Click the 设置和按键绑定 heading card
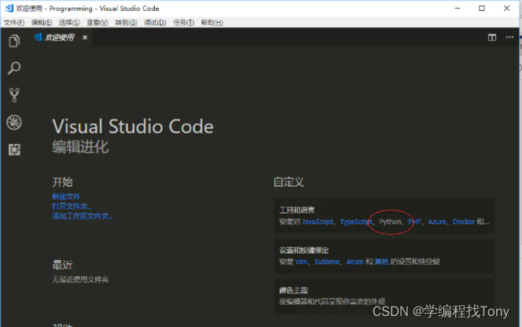The height and width of the screenshot is (327, 522). [x=384, y=256]
